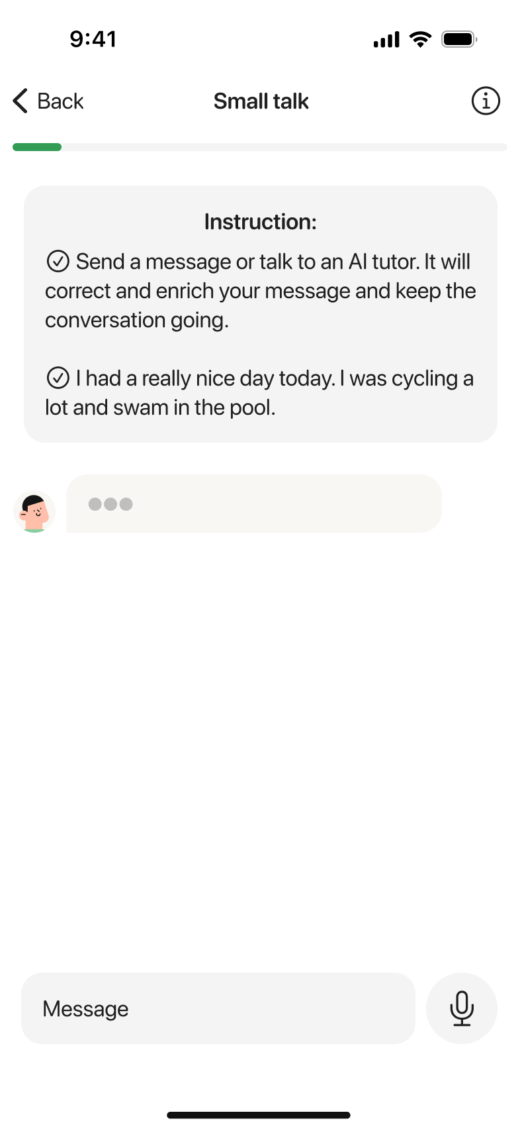
Task: Click the Message input field
Action: pyautogui.click(x=218, y=1008)
